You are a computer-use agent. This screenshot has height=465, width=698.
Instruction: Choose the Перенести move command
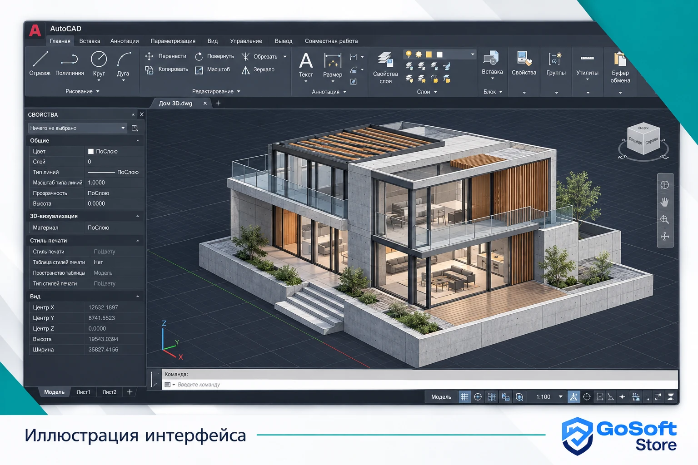[x=165, y=56]
